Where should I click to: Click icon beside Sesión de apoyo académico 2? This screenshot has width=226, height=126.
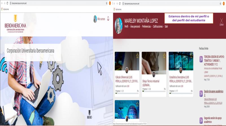[x=201, y=94]
